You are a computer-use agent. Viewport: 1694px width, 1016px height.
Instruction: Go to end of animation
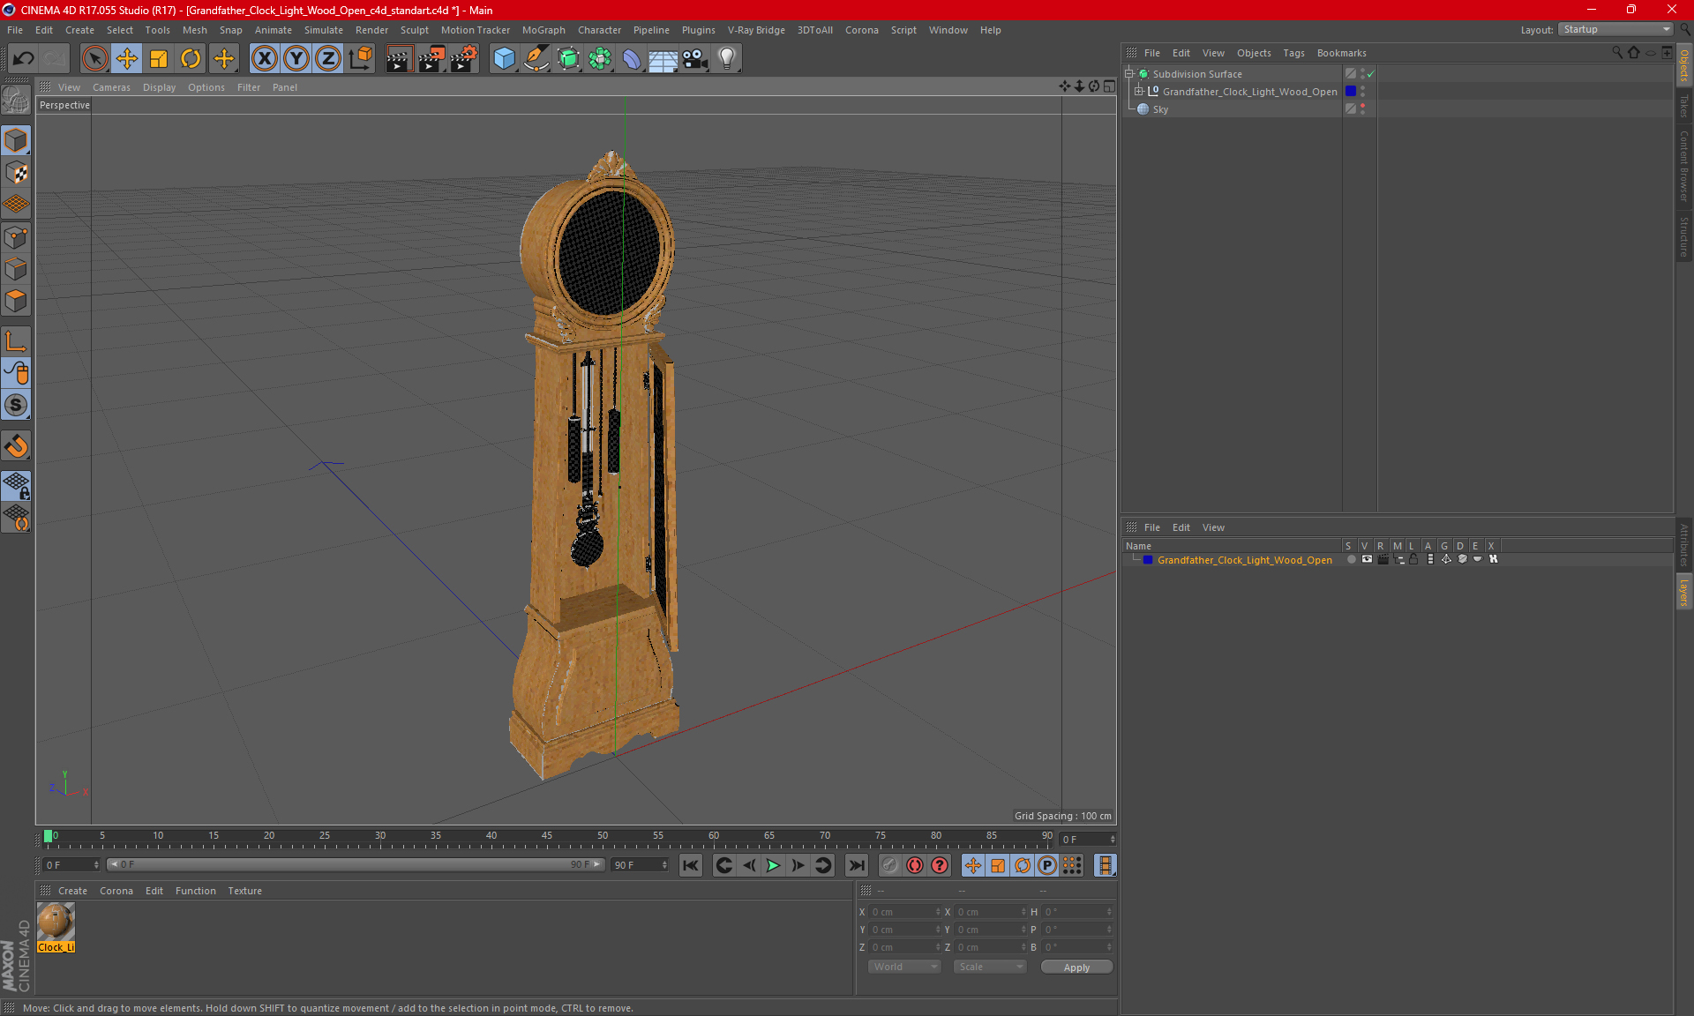point(856,865)
